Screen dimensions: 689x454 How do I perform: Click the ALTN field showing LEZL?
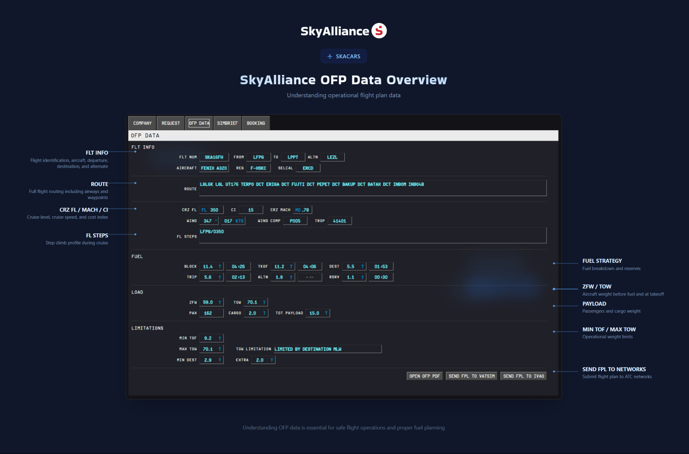click(332, 157)
